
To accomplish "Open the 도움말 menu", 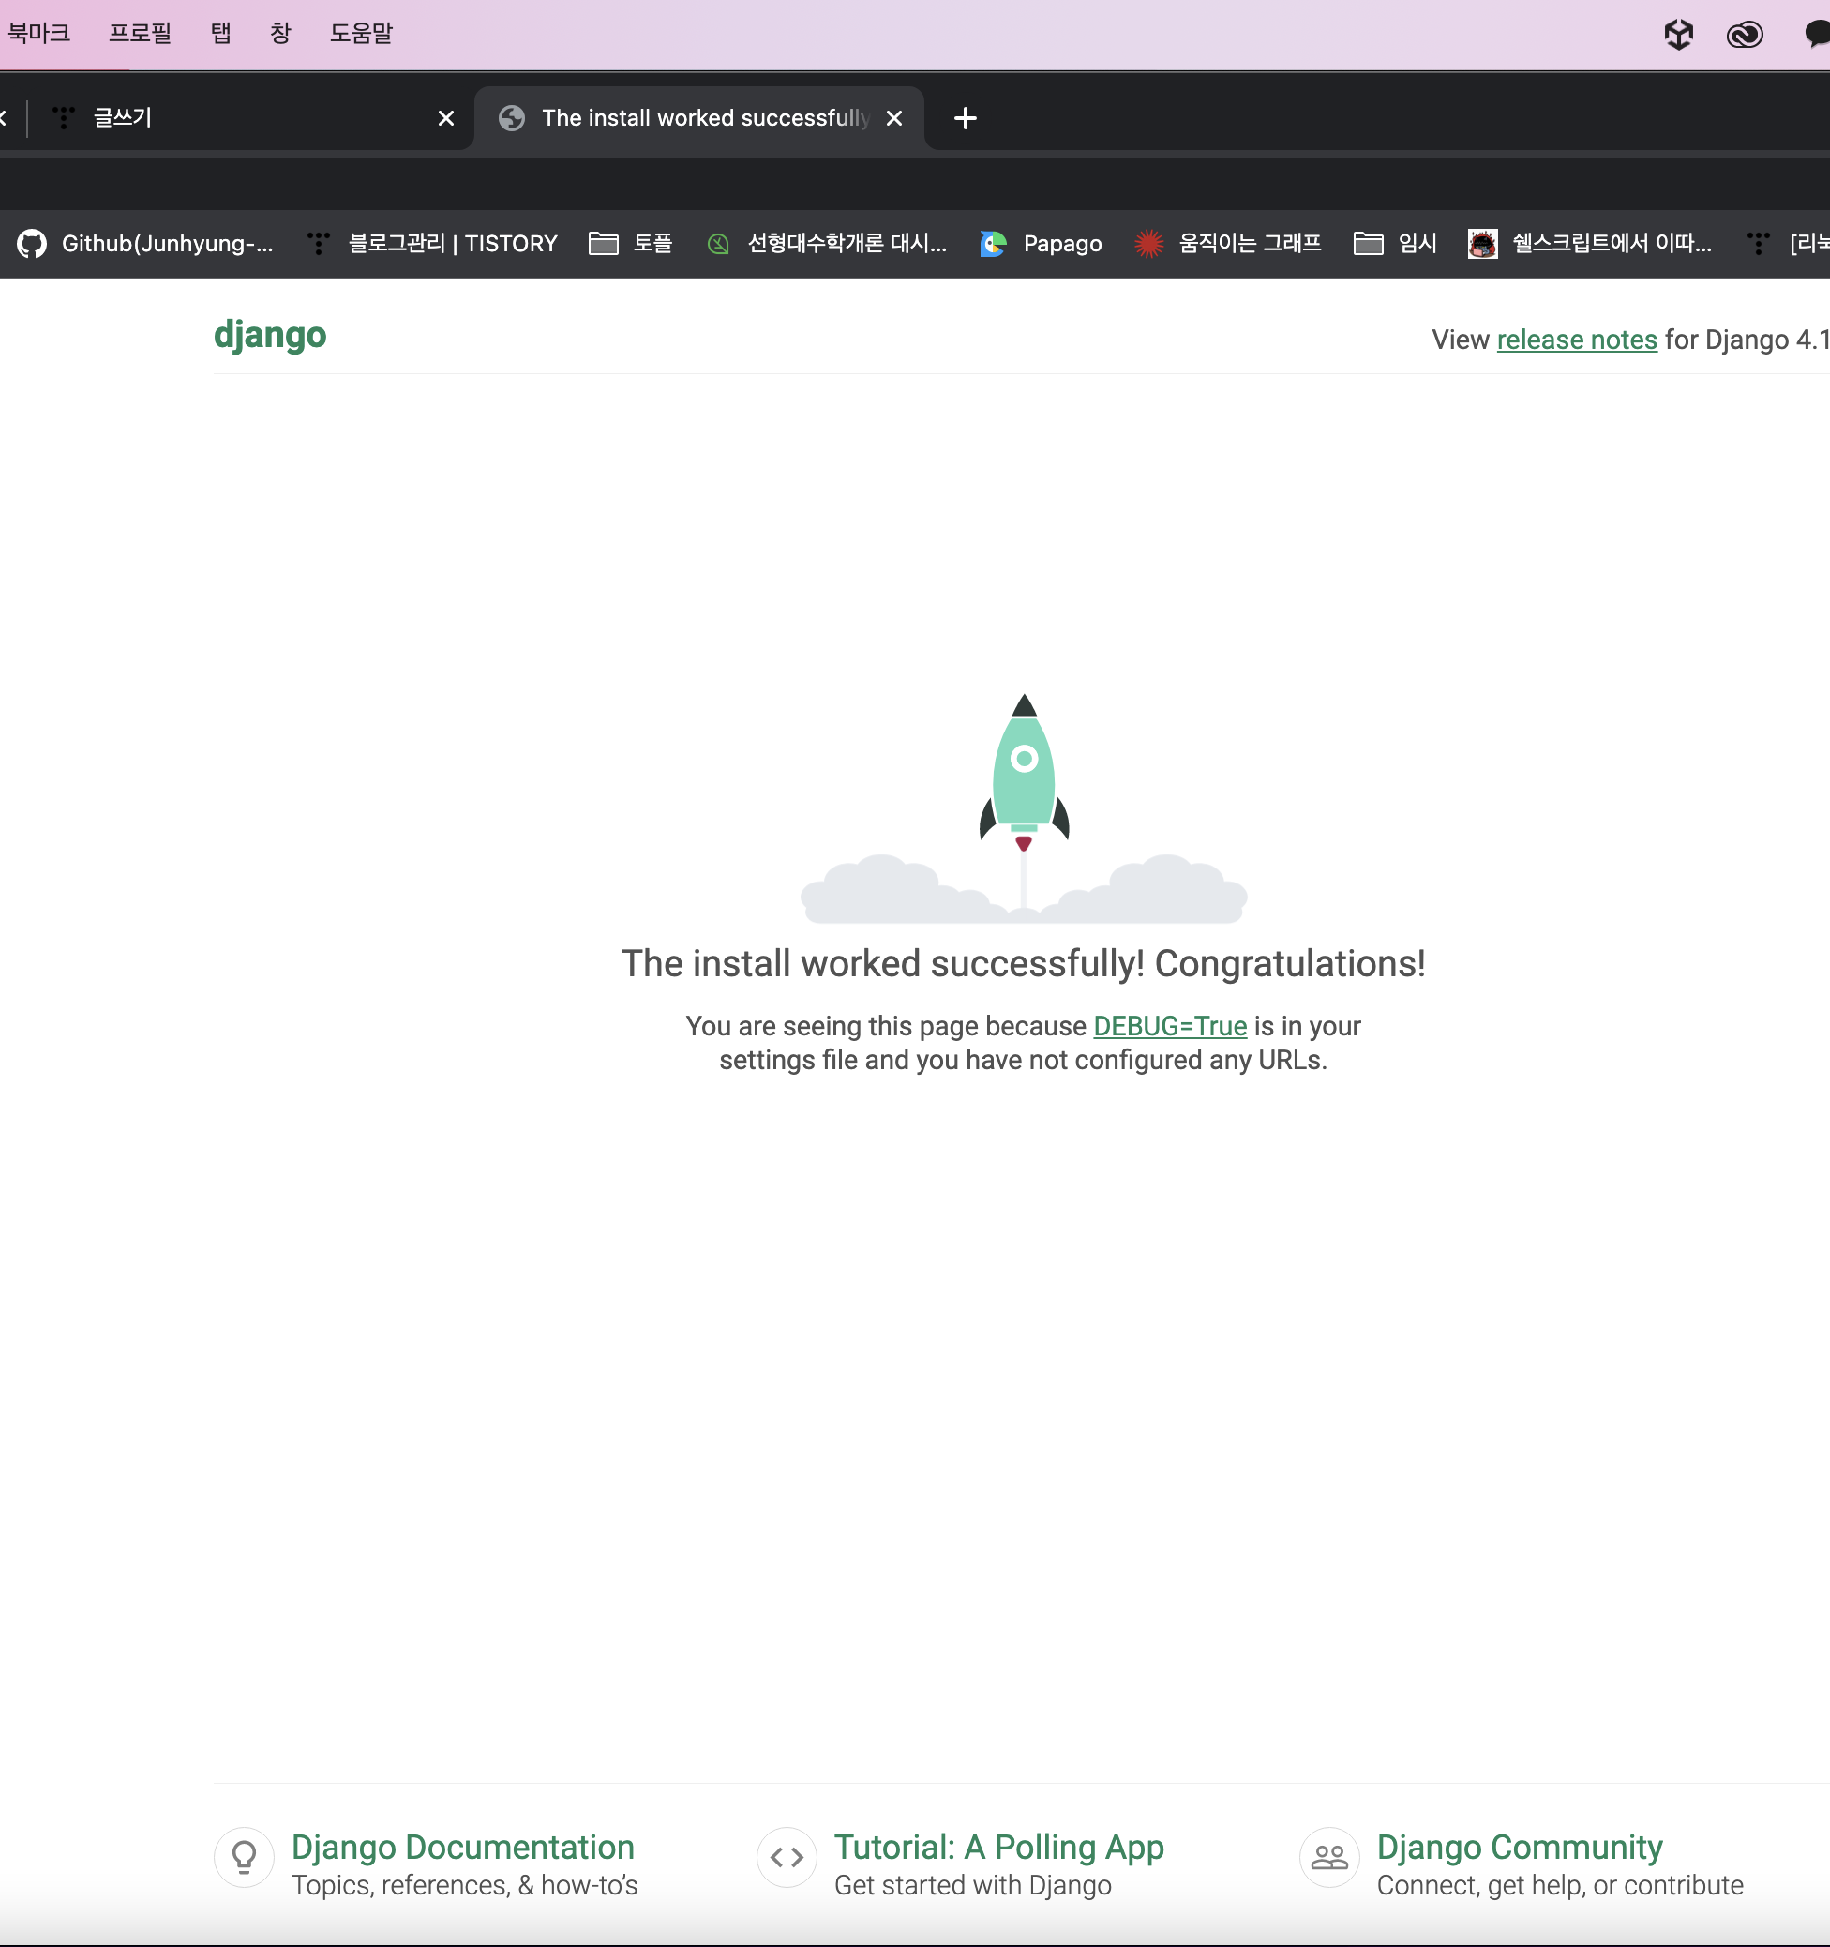I will pyautogui.click(x=360, y=34).
